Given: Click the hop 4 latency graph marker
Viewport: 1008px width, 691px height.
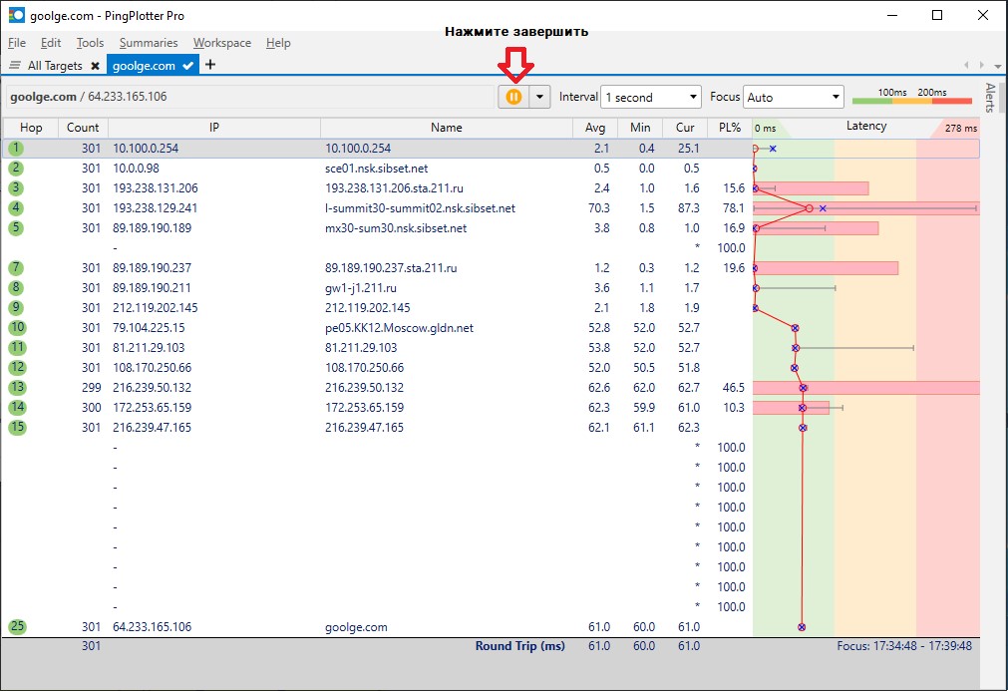Looking at the screenshot, I should click(x=810, y=208).
